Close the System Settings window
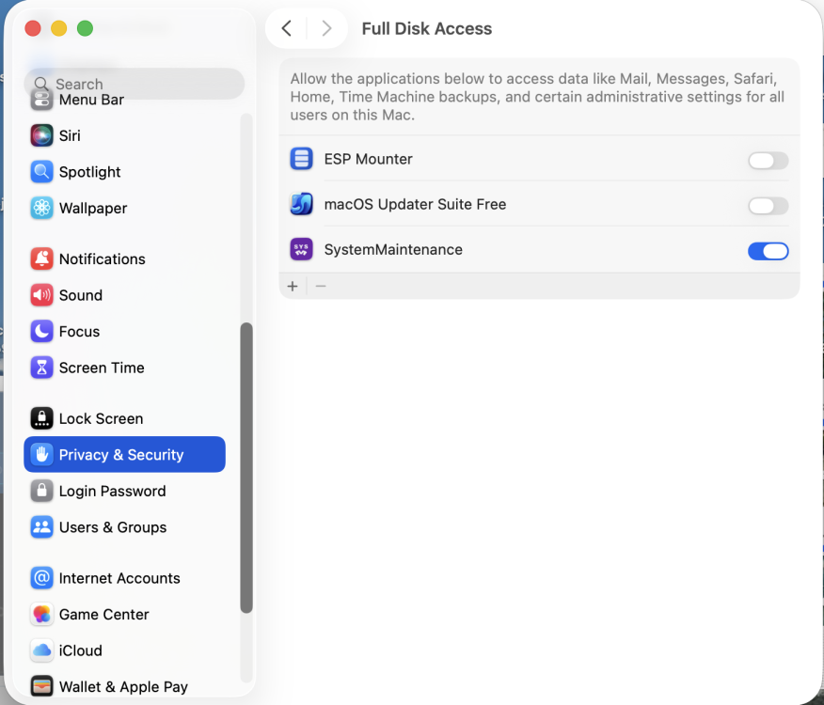This screenshot has width=824, height=705. pyautogui.click(x=33, y=28)
